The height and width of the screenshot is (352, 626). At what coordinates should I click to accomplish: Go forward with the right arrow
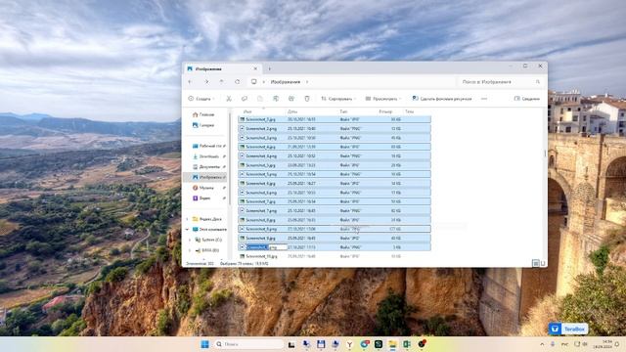206,82
